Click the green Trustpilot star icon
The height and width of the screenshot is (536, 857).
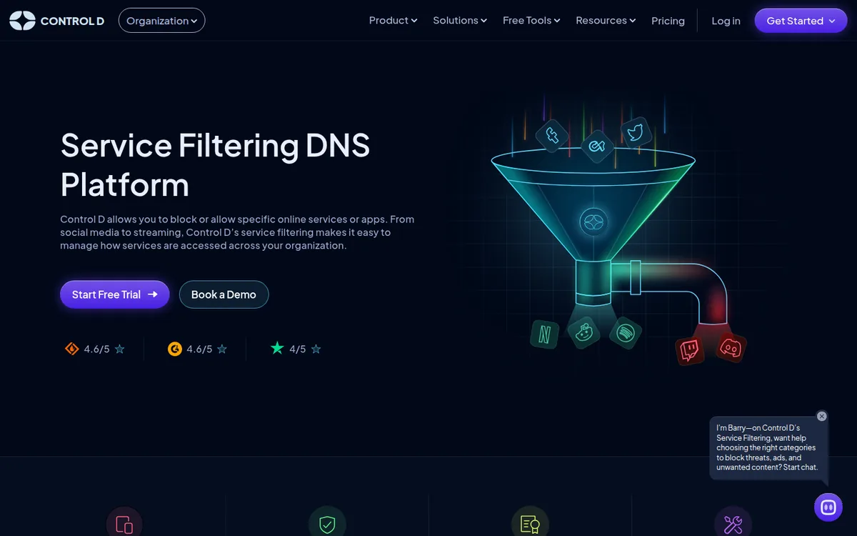click(277, 348)
